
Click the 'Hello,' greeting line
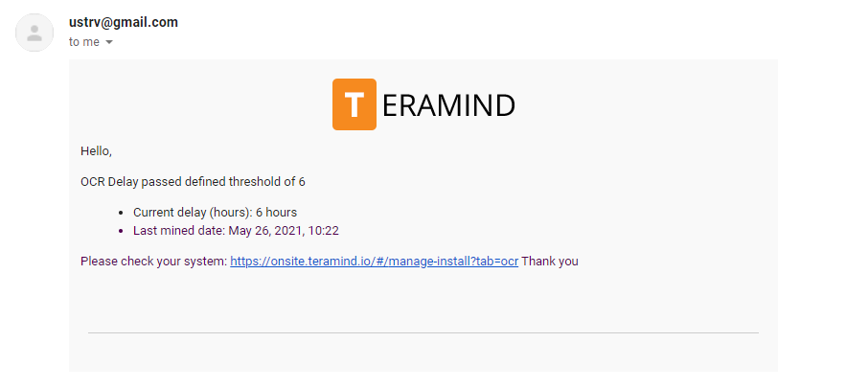[96, 151]
